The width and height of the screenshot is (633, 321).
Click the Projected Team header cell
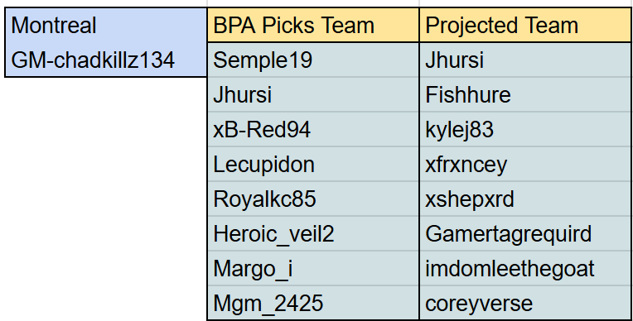(x=525, y=25)
